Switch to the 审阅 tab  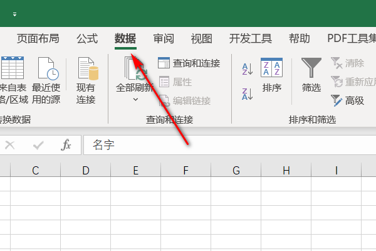164,38
